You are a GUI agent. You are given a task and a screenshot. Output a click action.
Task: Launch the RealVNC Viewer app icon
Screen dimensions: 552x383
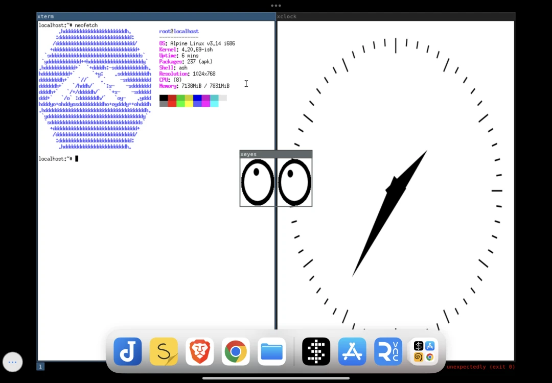tap(388, 351)
